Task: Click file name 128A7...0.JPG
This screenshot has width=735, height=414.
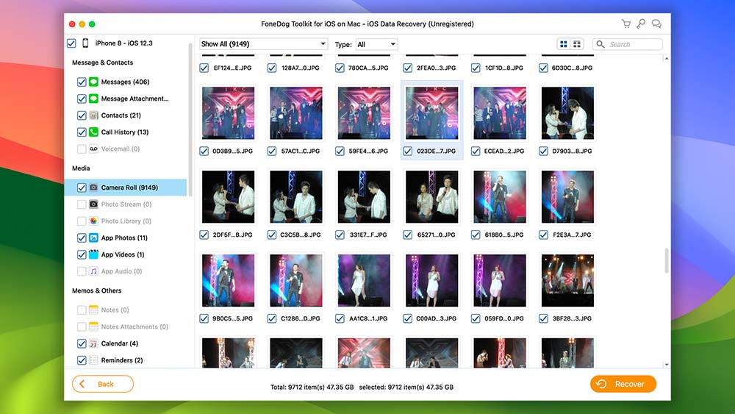Action: coord(300,68)
